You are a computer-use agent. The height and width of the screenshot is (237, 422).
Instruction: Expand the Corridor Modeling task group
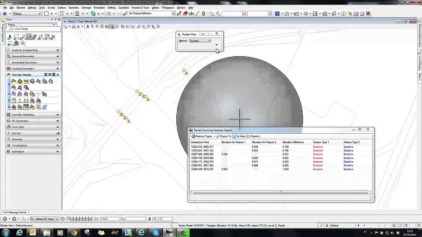[33, 115]
